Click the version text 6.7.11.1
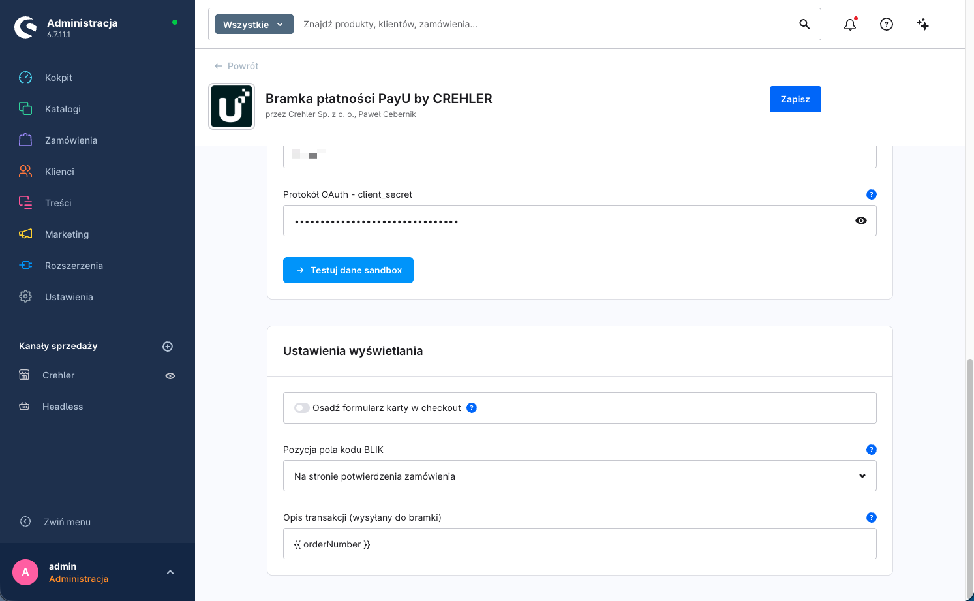This screenshot has width=974, height=601. [59, 35]
